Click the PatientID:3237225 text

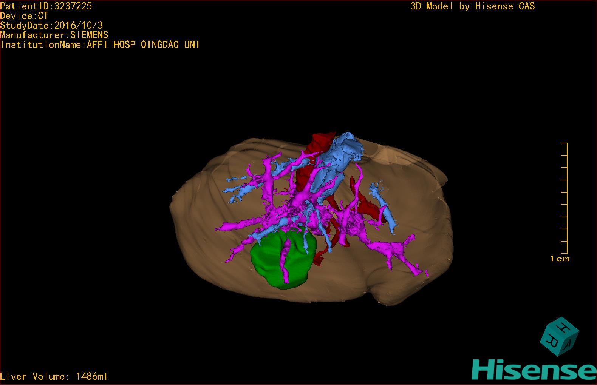click(x=46, y=6)
